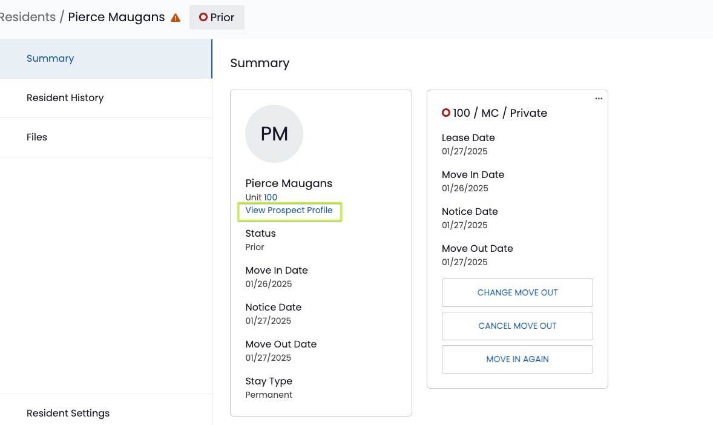
Task: Select the Pierce Maugans breadcrumb title
Action: tap(116, 18)
